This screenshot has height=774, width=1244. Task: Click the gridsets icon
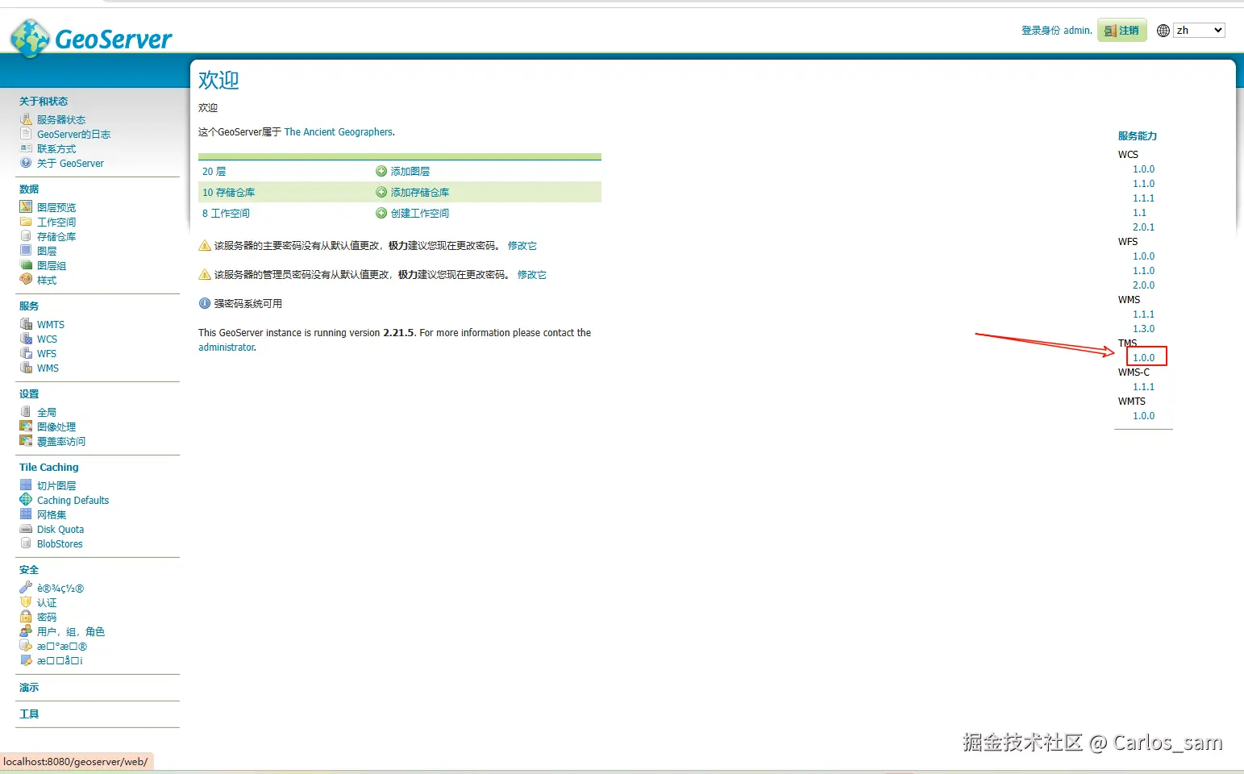pos(26,514)
